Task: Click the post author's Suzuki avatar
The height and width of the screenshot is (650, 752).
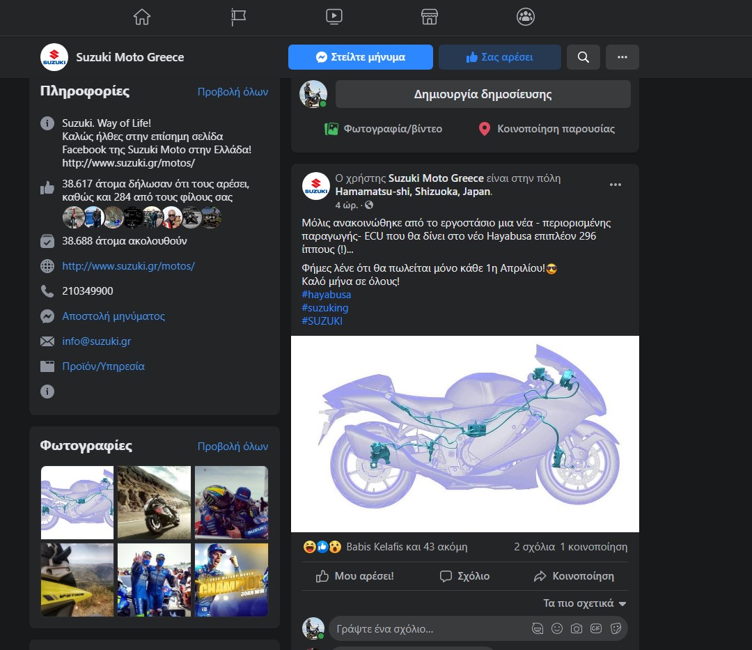Action: click(316, 186)
